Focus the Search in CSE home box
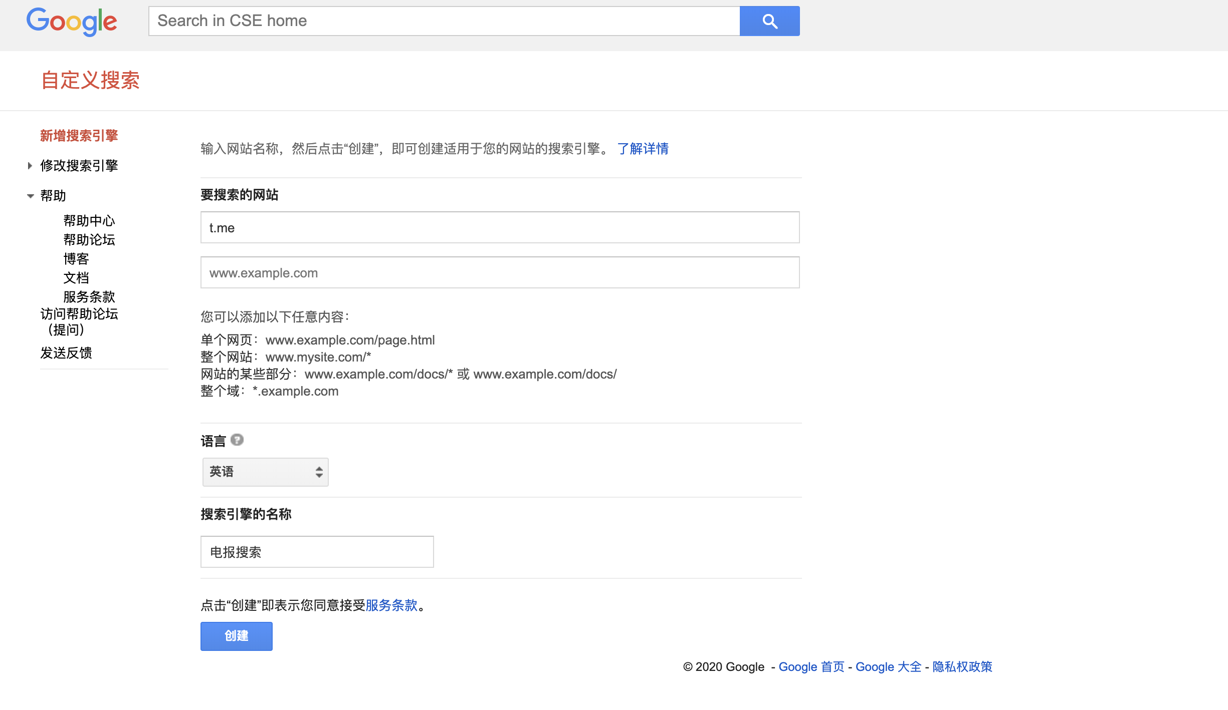The height and width of the screenshot is (710, 1228). pyautogui.click(x=444, y=21)
